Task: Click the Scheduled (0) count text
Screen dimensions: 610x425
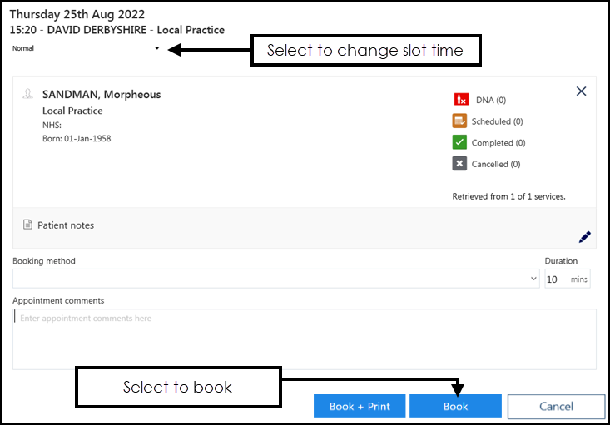Action: (x=497, y=121)
